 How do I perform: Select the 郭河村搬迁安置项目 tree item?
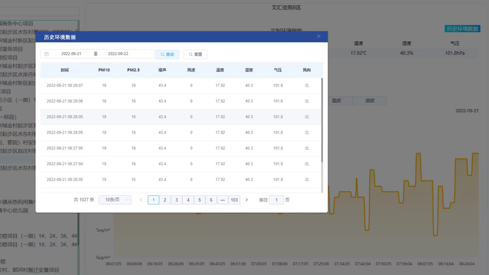coord(30,270)
